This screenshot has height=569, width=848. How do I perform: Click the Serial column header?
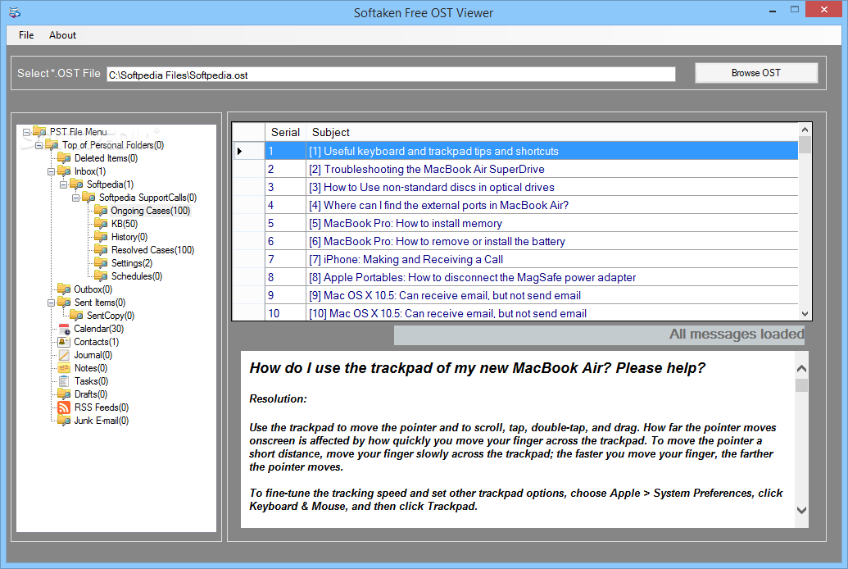(x=286, y=132)
